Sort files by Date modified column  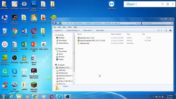(116, 34)
